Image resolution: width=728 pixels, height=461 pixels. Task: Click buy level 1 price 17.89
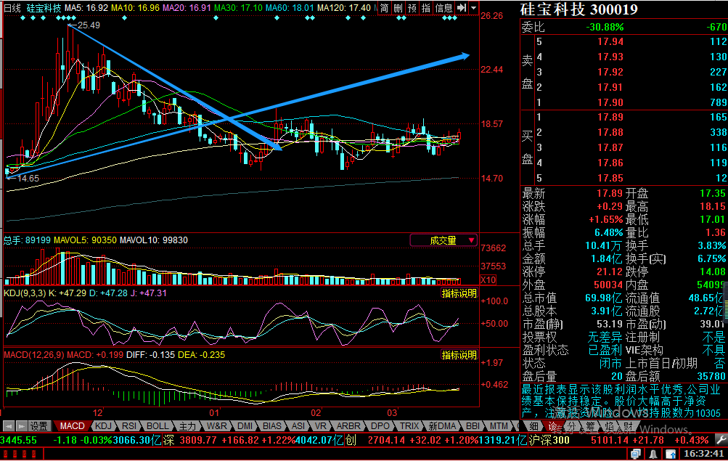pos(610,117)
